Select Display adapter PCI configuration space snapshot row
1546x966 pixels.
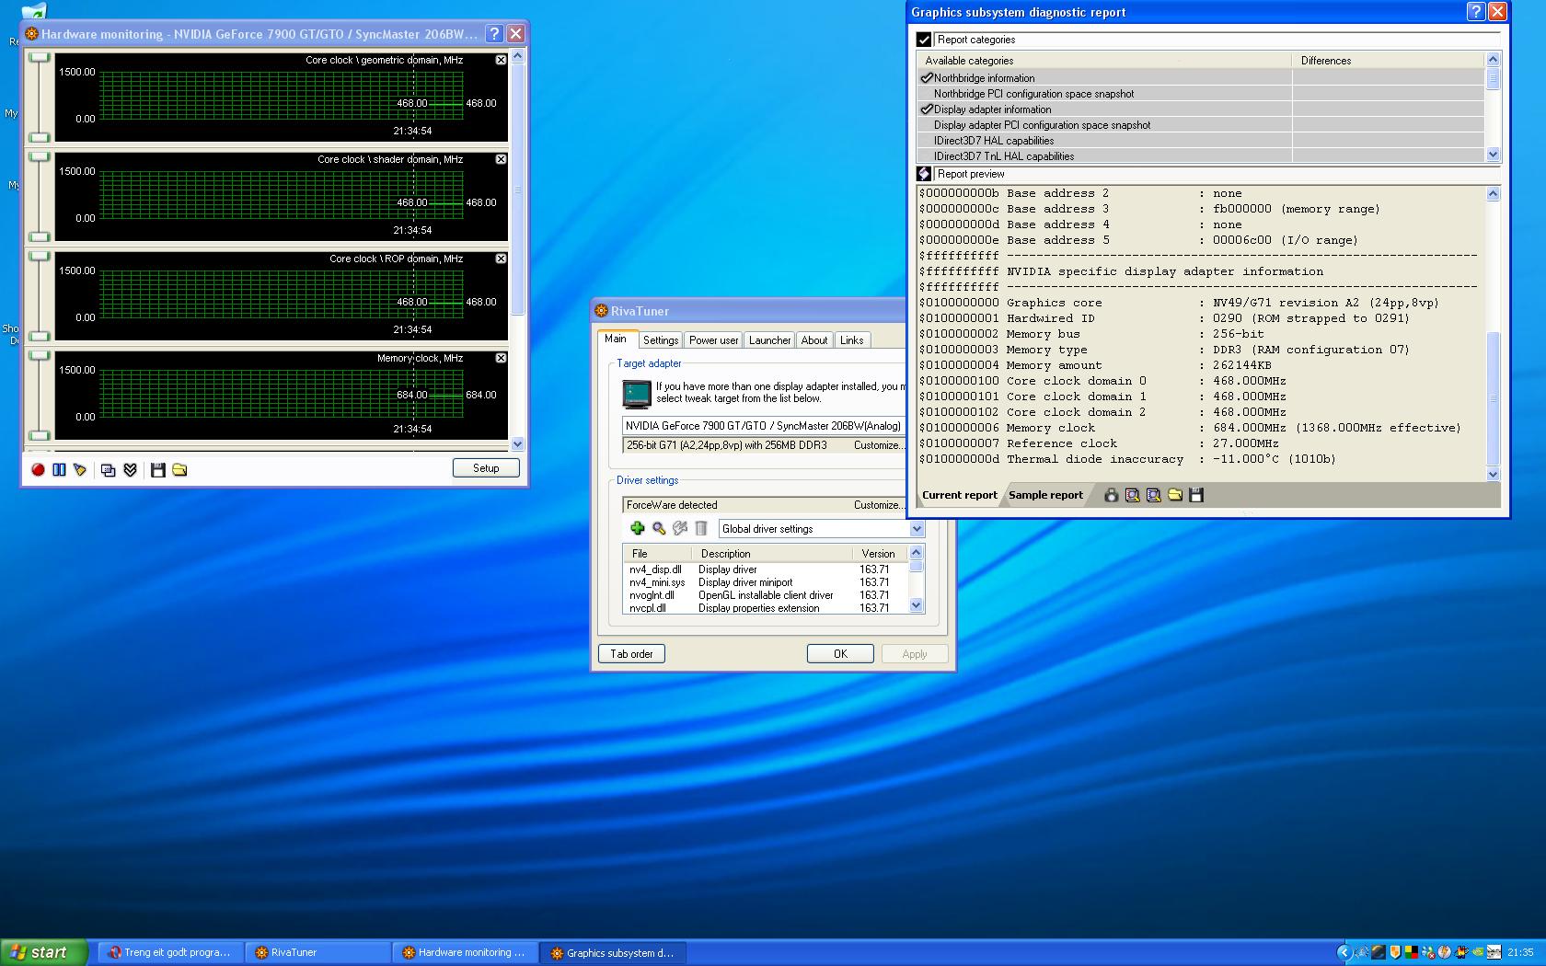pyautogui.click(x=1201, y=125)
